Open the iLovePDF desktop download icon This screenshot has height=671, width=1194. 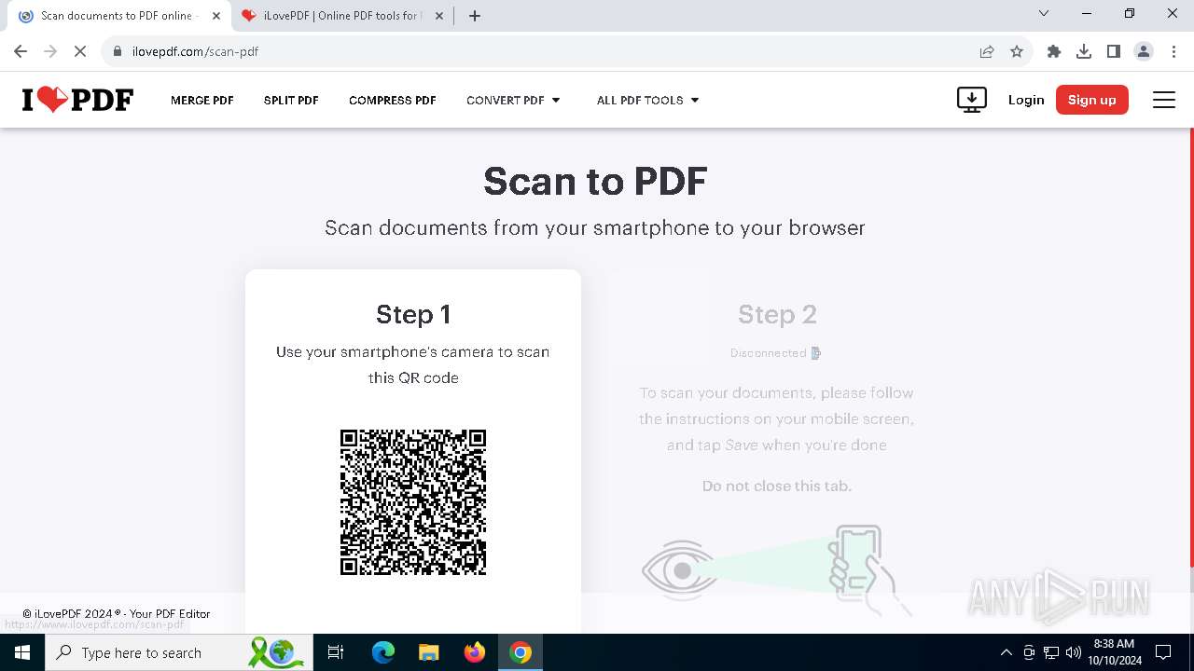972,100
